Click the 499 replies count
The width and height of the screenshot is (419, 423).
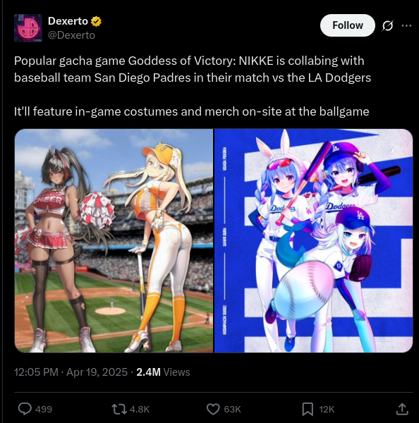[44, 409]
